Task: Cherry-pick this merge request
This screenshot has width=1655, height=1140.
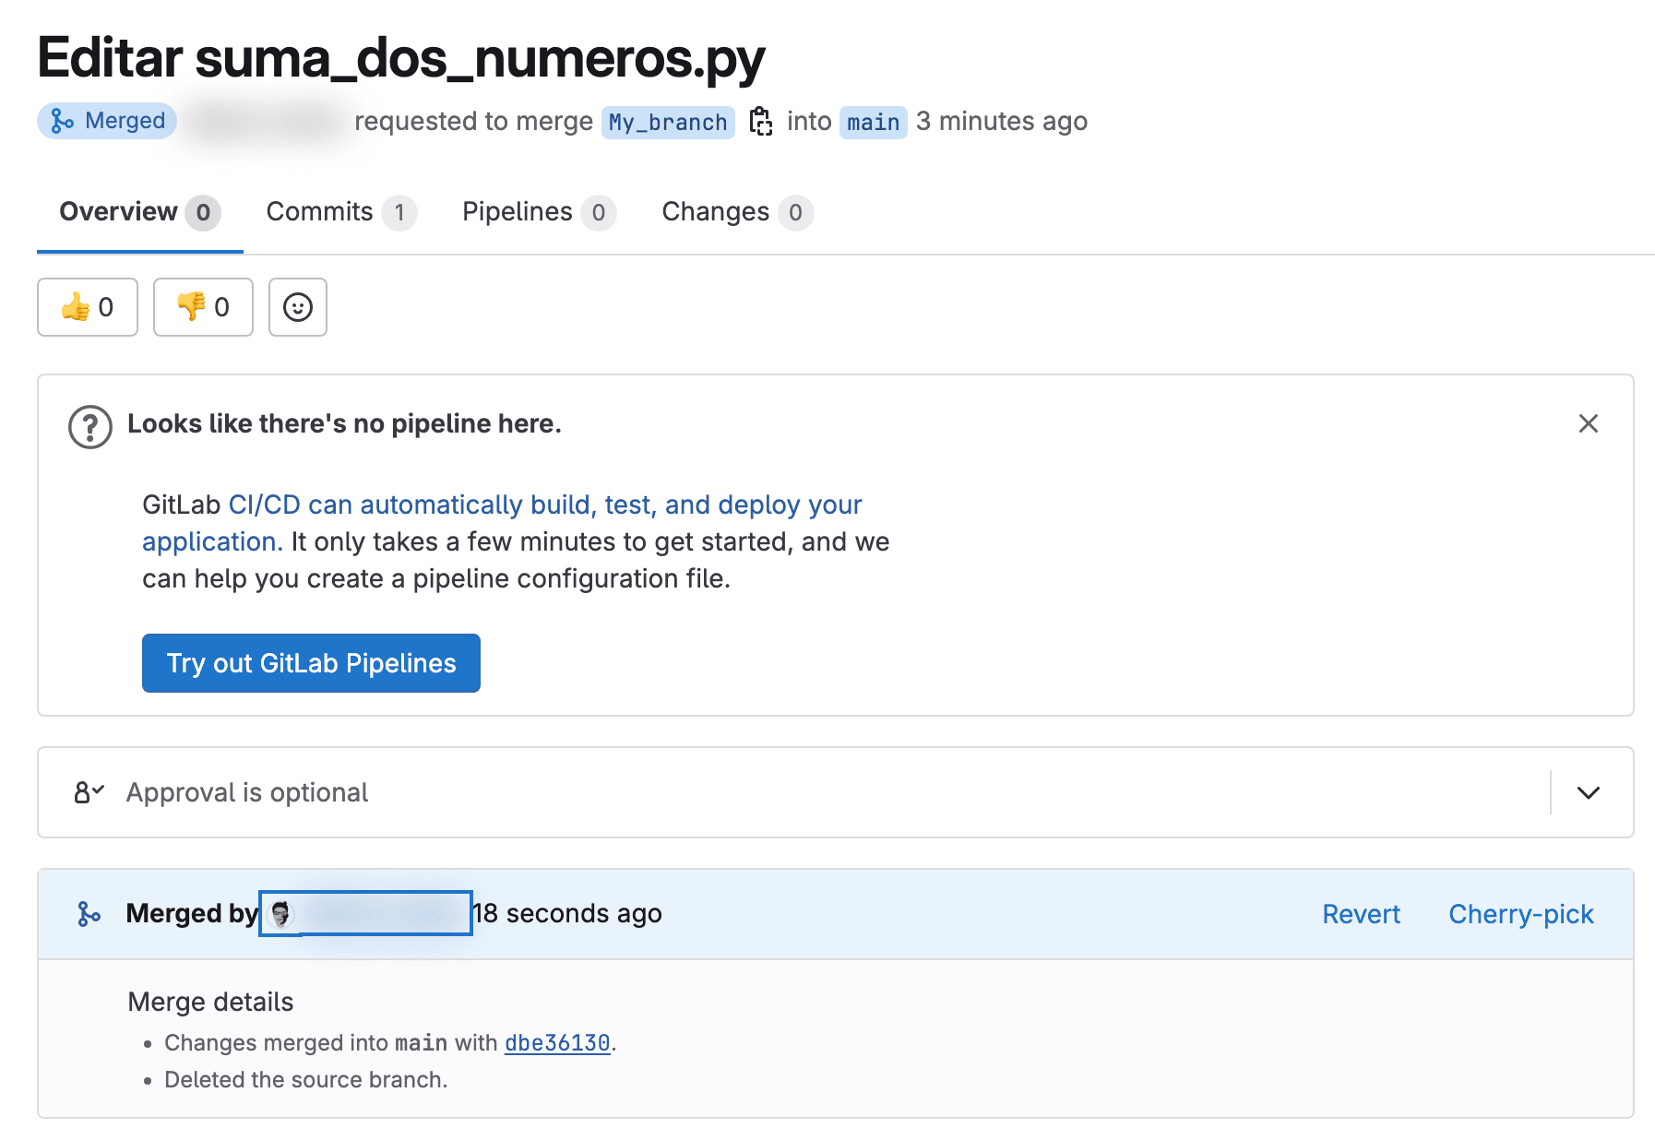Action: tap(1520, 914)
